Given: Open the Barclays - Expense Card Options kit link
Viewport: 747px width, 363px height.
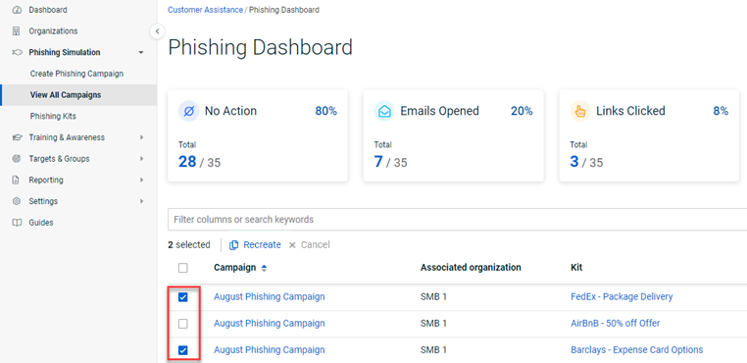Looking at the screenshot, I should tap(636, 349).
